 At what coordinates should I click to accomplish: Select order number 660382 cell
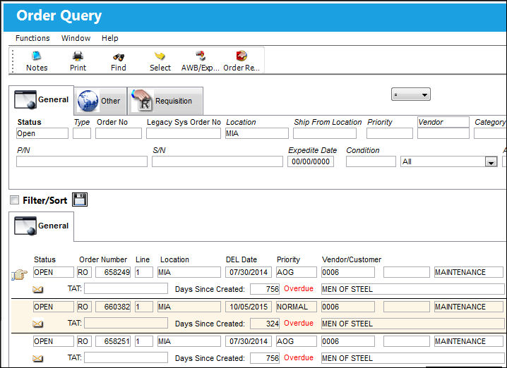113,307
